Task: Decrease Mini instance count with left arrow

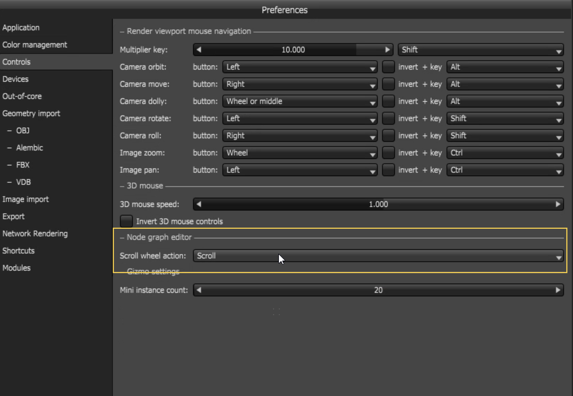Action: tap(199, 290)
